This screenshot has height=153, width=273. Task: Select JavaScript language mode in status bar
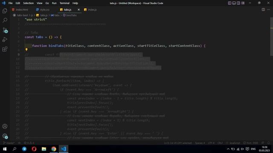click(x=233, y=143)
